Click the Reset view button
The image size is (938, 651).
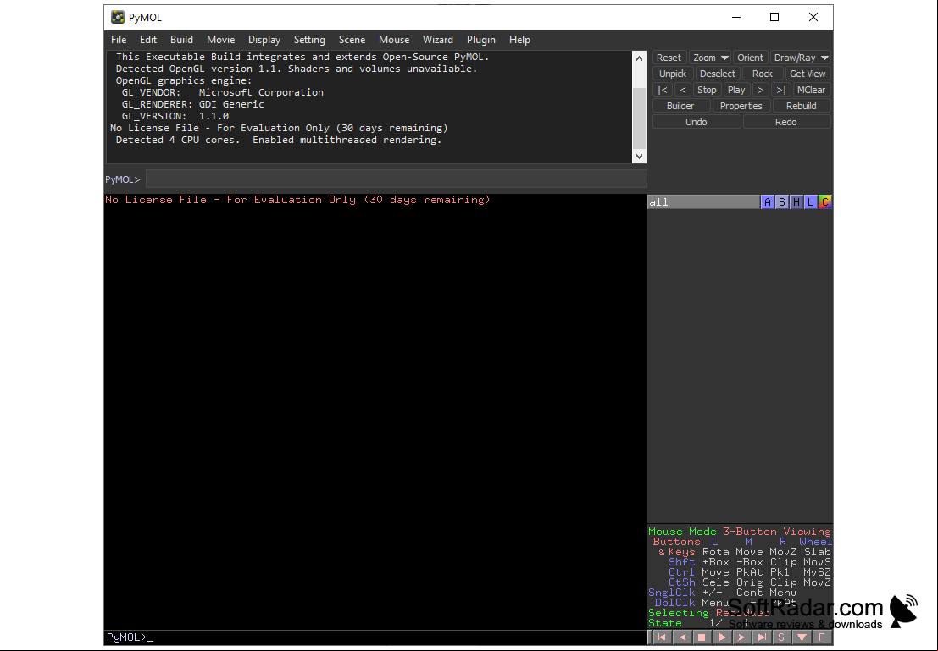669,58
